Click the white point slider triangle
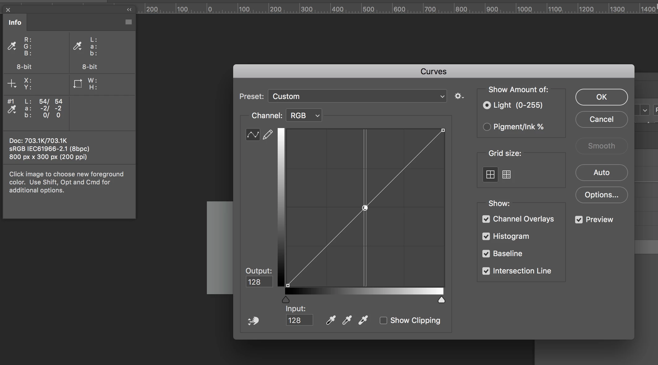 (x=441, y=300)
